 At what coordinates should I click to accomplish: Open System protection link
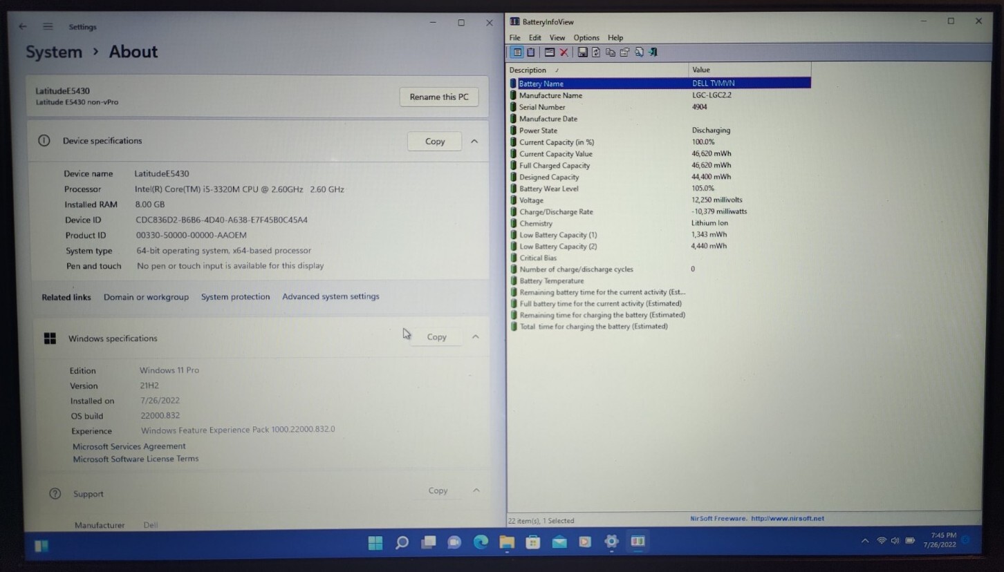(235, 297)
